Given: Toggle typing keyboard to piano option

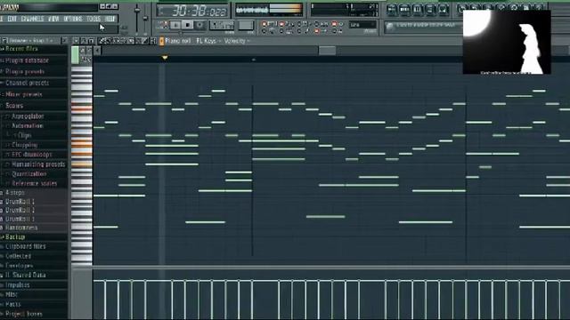Looking at the screenshot, I should (x=269, y=24).
